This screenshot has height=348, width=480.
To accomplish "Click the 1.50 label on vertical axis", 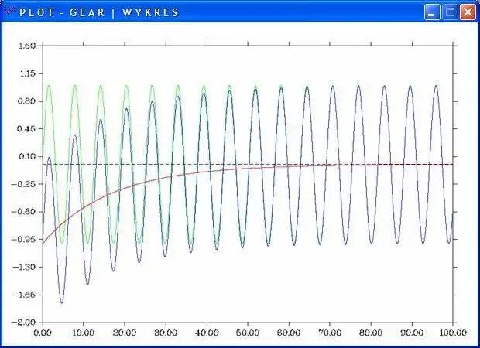I will 27,46.
